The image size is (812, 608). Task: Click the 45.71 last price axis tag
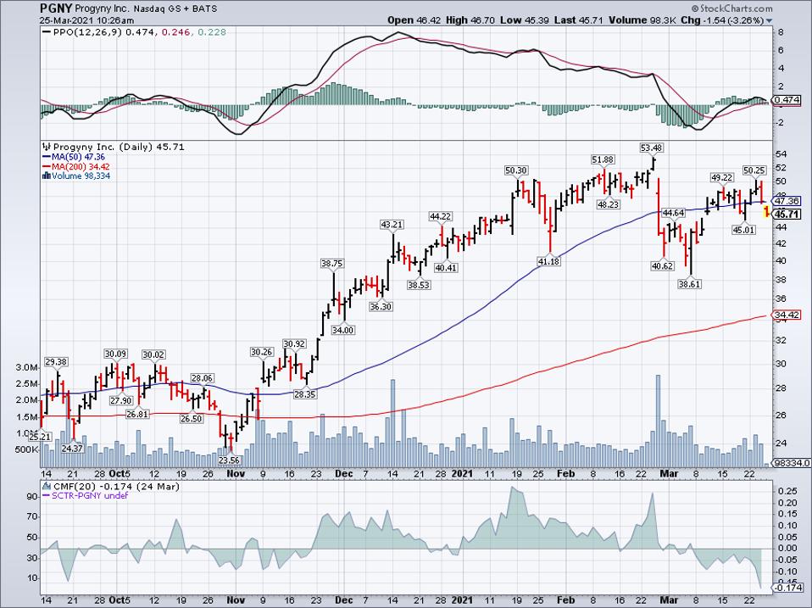tap(787, 214)
